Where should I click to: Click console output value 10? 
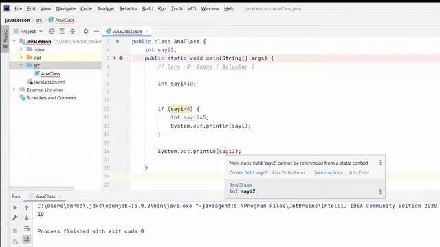click(41, 214)
